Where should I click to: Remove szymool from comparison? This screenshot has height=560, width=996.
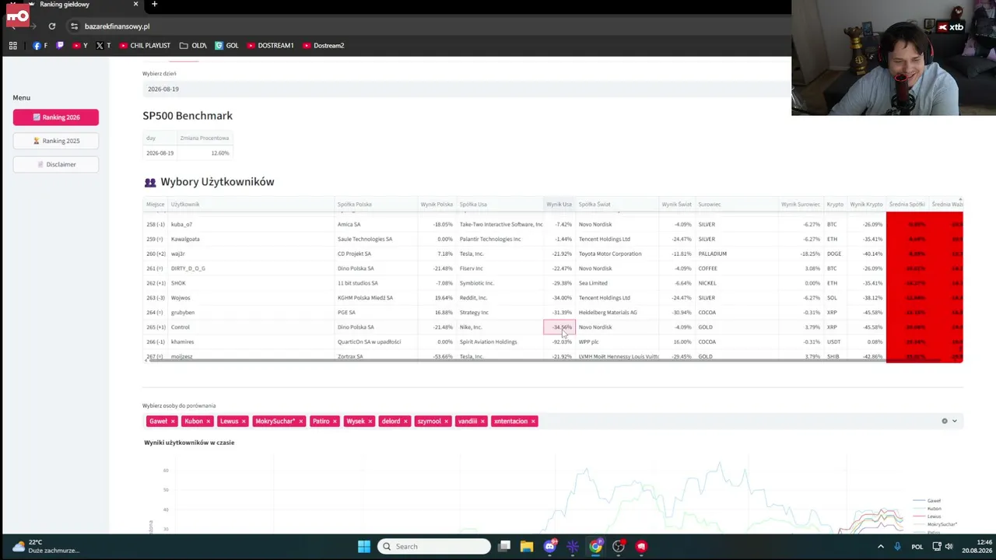click(446, 422)
